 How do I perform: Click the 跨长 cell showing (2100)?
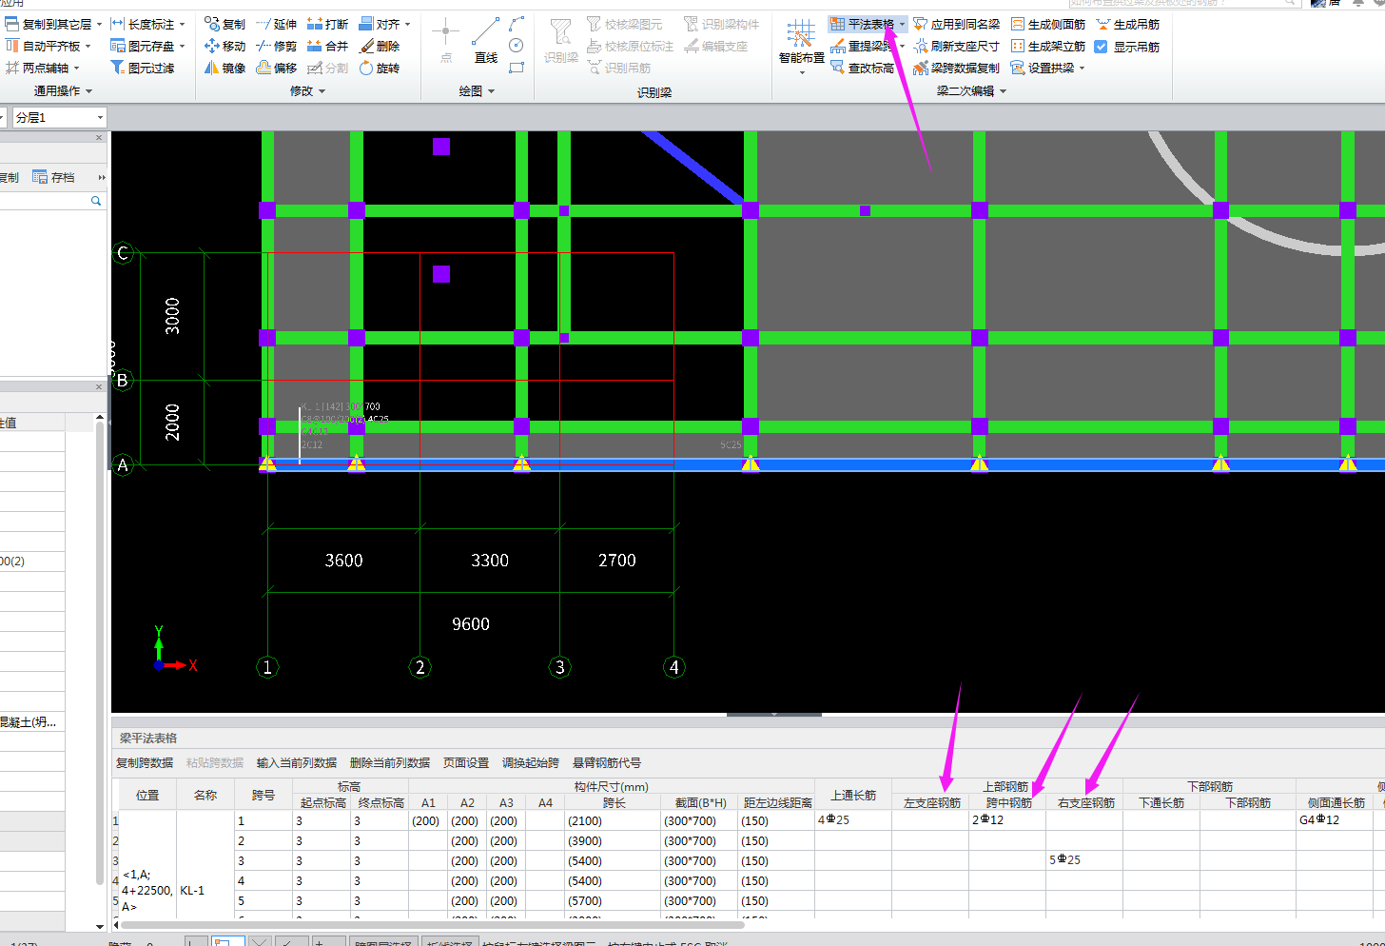(614, 820)
